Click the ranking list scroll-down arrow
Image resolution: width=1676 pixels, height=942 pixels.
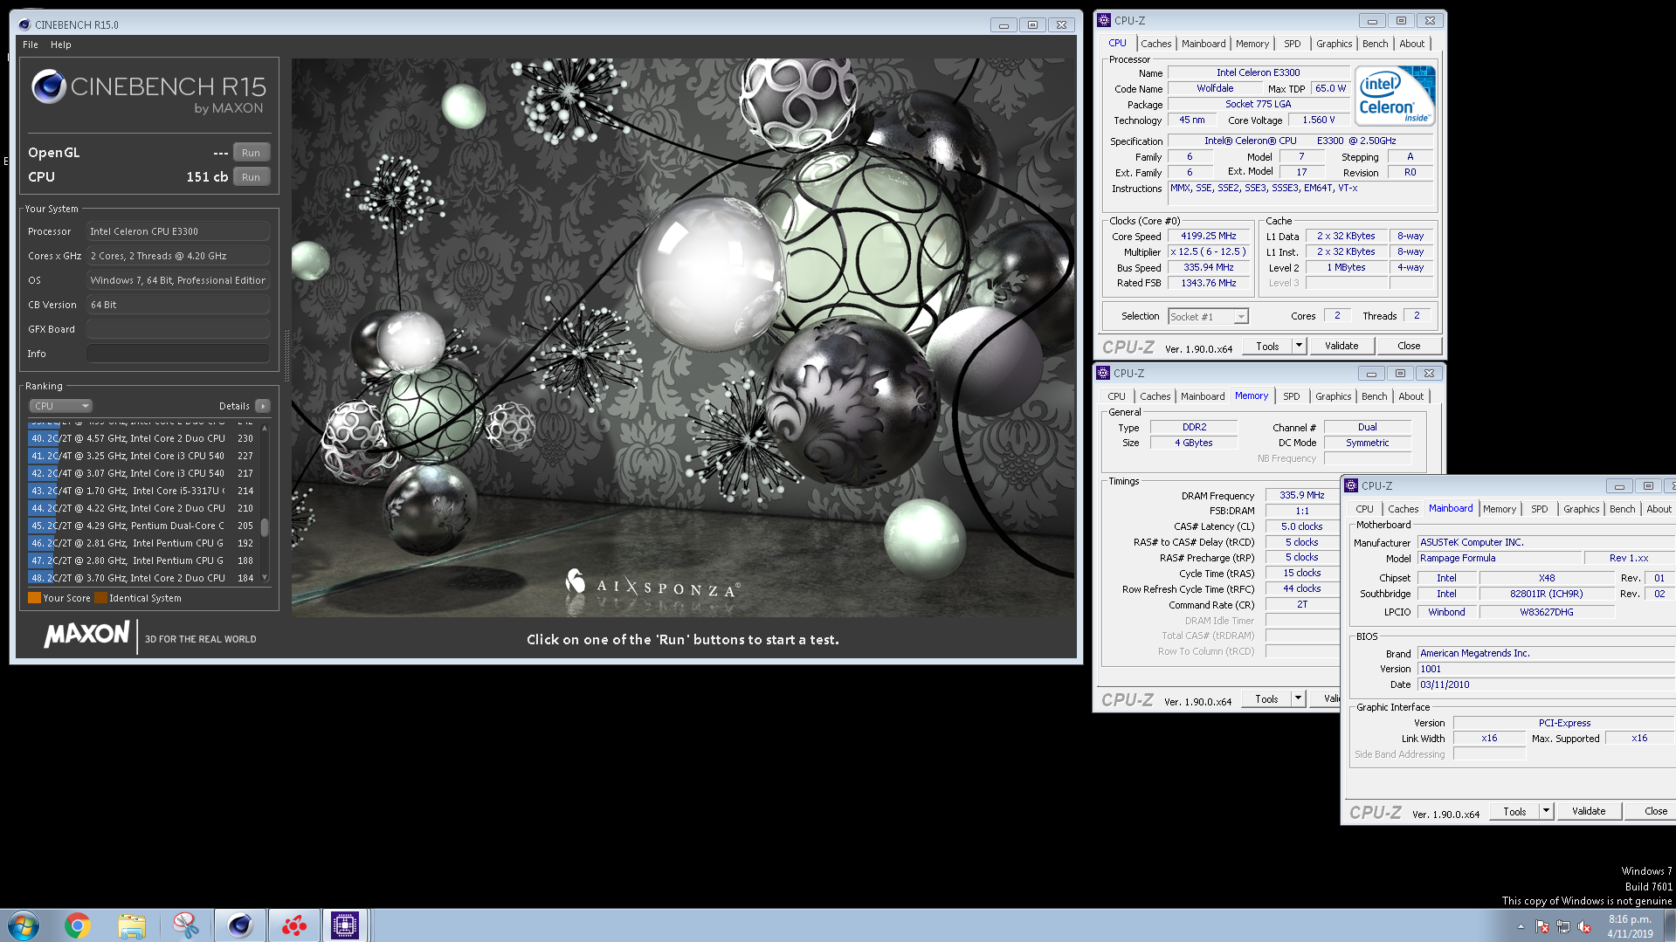265,578
